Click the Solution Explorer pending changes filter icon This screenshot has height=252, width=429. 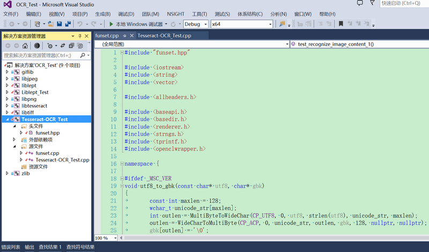click(37, 46)
